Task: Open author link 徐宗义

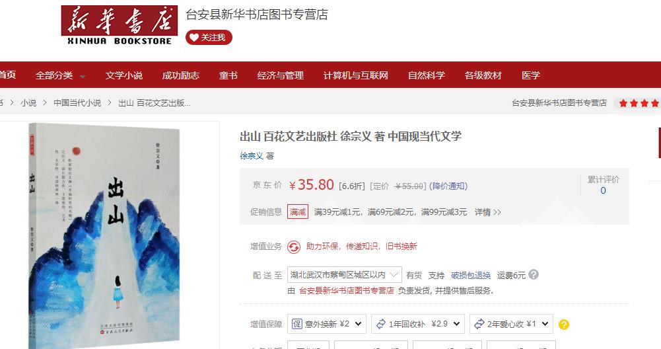Action: click(x=251, y=156)
